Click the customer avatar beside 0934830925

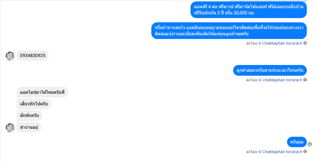tap(10, 56)
